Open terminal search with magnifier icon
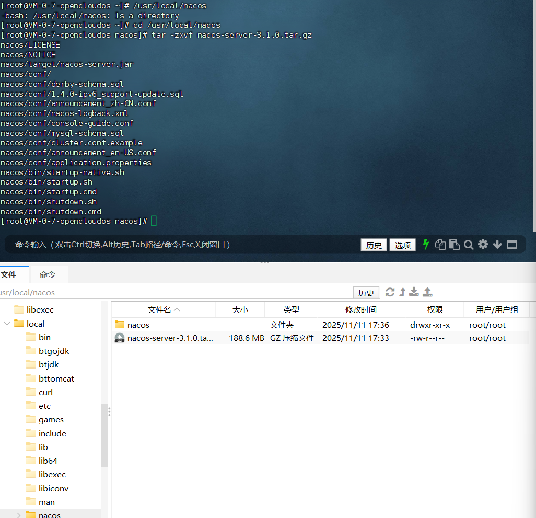536x518 pixels. (x=469, y=245)
